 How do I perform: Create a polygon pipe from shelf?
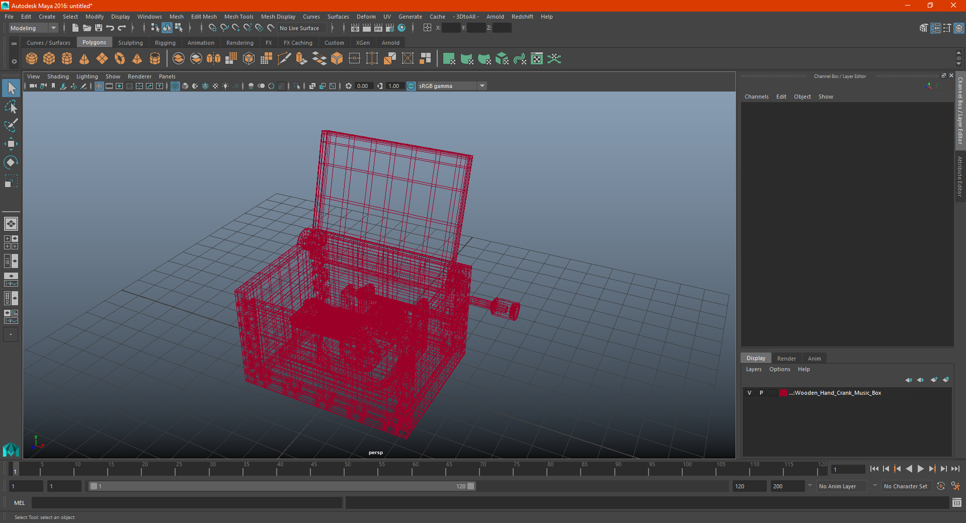coord(155,59)
